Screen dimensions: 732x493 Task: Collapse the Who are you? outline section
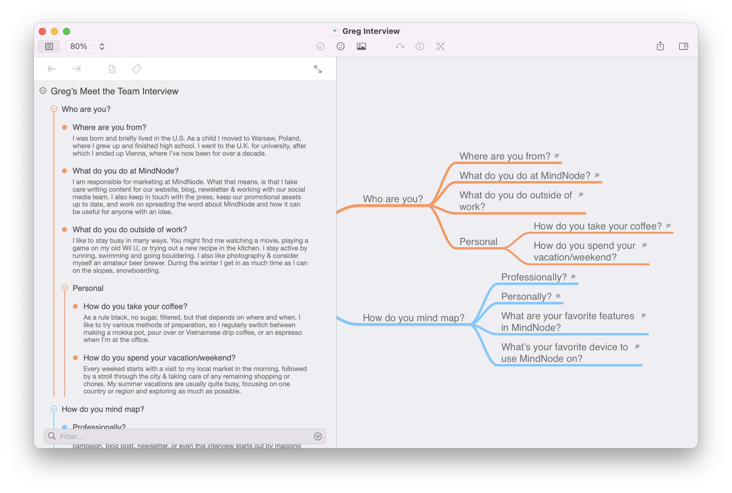click(54, 109)
